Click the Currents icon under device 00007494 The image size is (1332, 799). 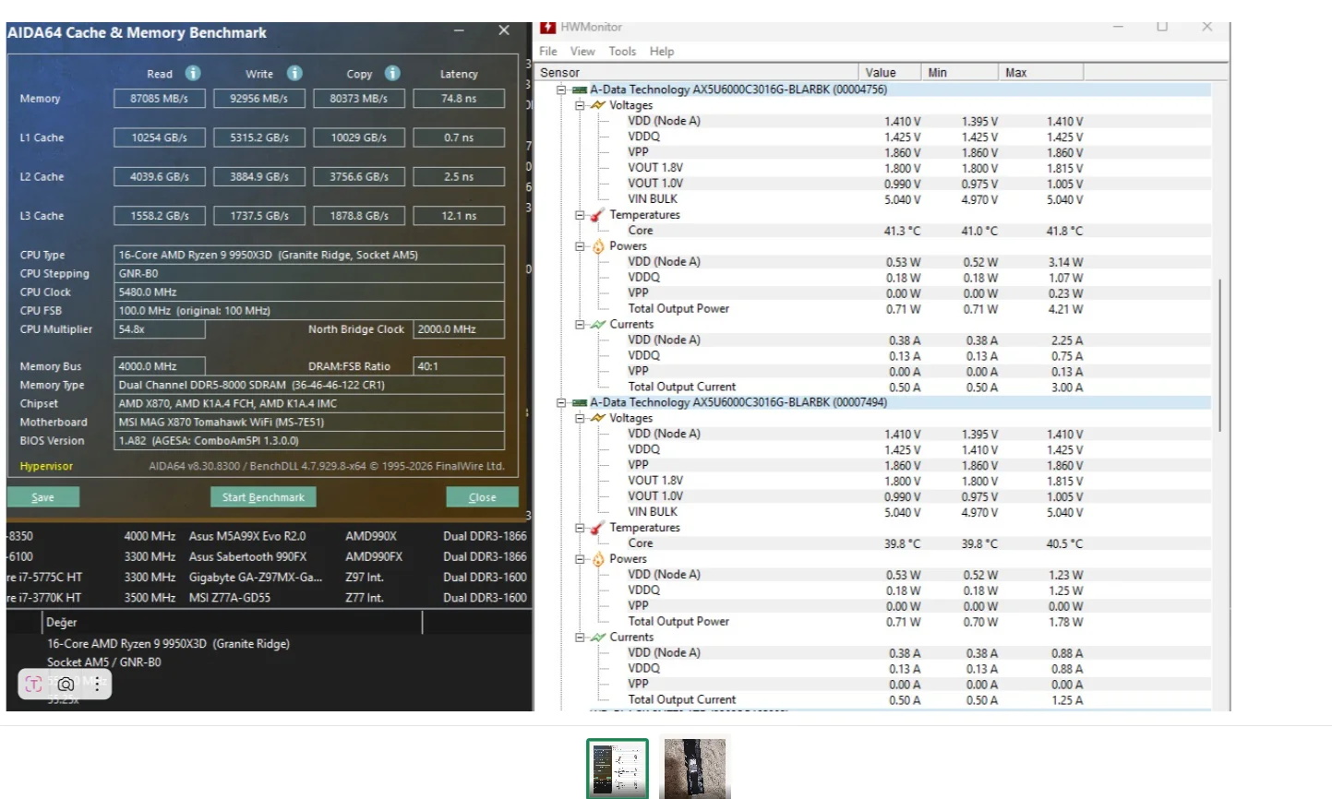pos(598,638)
